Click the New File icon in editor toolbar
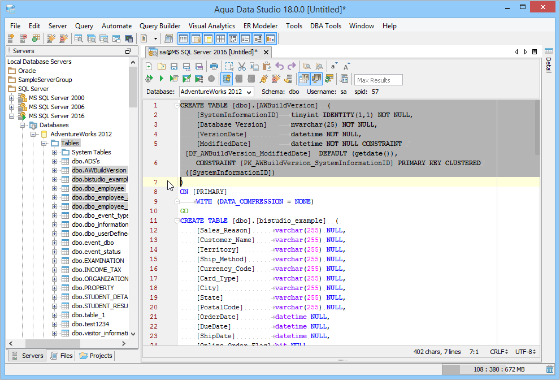The image size is (560, 380). tap(149, 66)
